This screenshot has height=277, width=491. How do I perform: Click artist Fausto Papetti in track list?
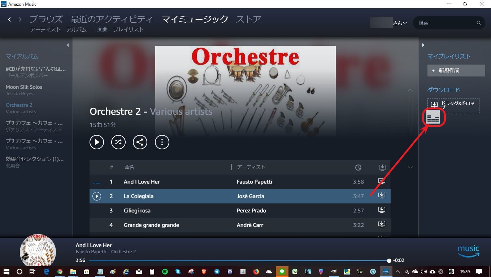pos(255,182)
